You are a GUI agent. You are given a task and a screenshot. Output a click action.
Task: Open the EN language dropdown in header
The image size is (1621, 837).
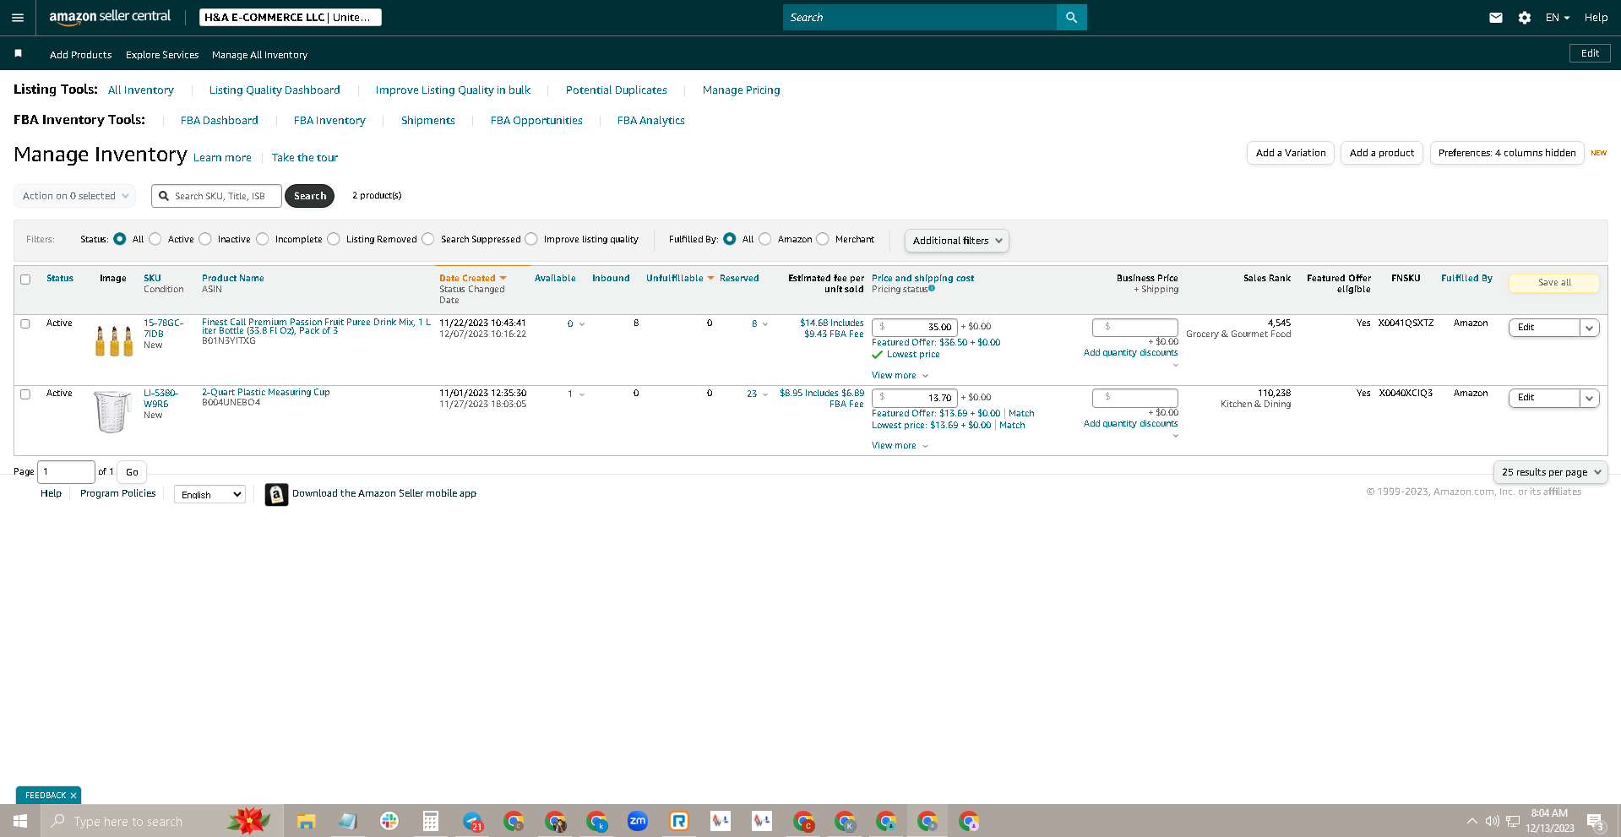point(1557,18)
